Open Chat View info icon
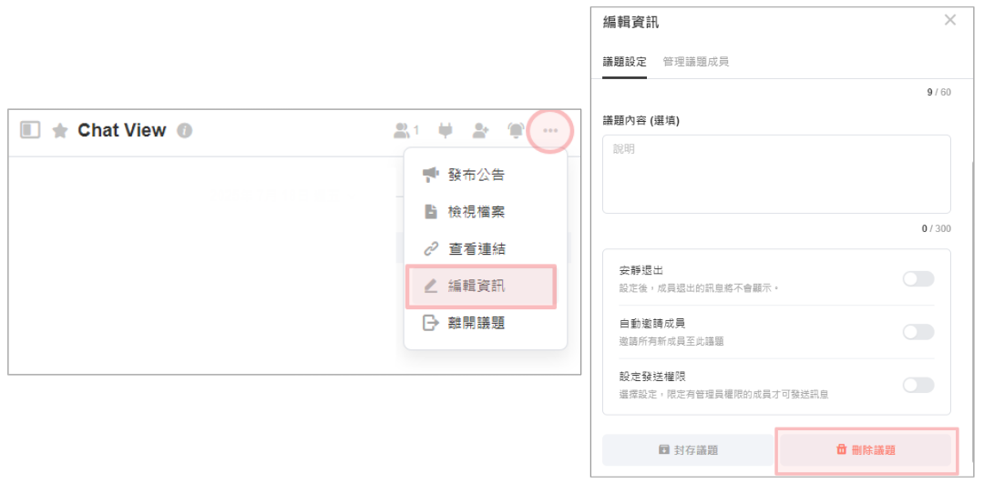 point(184,131)
